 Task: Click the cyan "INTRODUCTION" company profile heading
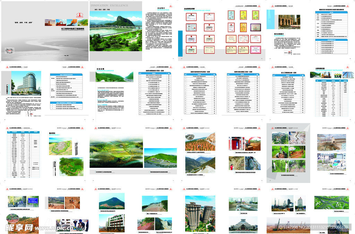(x=163, y=10)
